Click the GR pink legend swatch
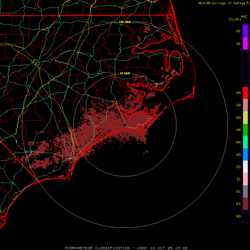The image size is (250, 250). 245,105
